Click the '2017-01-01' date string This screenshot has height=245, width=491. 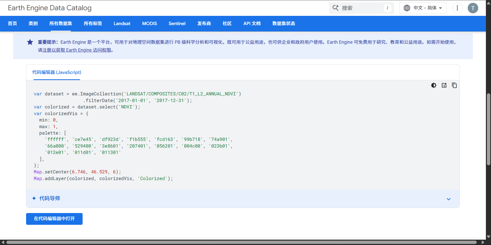(132, 101)
